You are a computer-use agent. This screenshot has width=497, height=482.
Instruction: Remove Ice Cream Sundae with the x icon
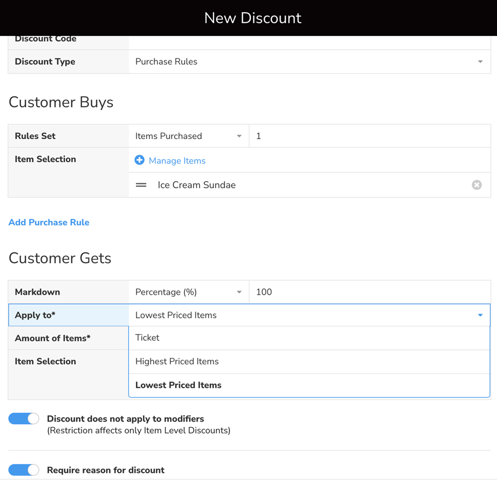[x=476, y=185]
